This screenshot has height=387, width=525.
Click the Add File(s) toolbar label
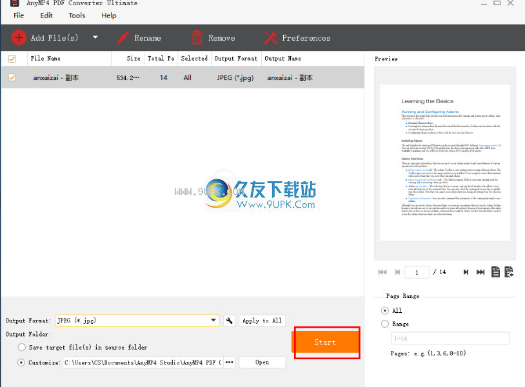click(x=55, y=38)
